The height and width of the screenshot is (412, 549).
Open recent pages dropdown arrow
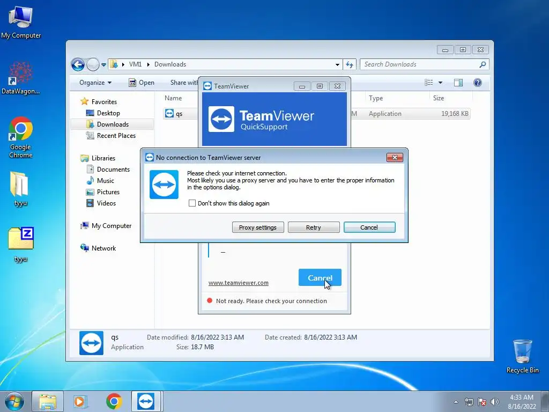(103, 65)
